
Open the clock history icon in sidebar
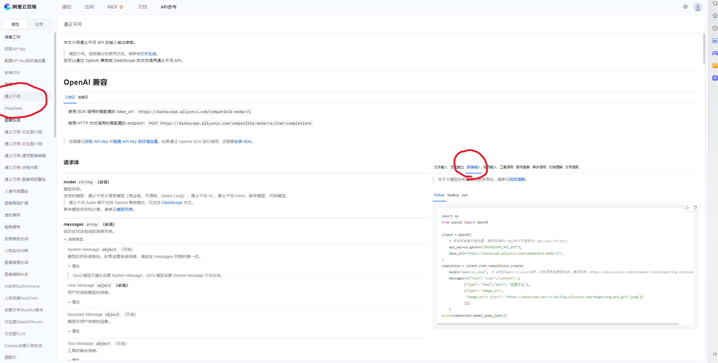click(x=715, y=28)
